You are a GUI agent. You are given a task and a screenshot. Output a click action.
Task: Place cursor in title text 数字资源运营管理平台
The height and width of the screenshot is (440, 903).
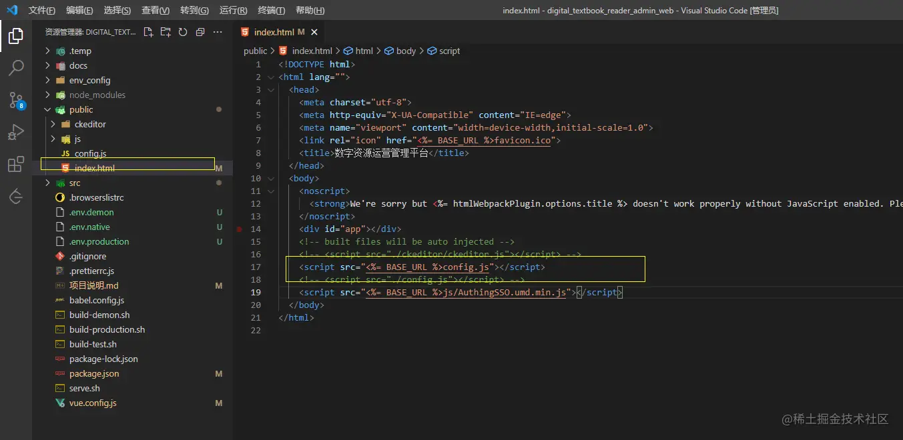click(x=381, y=153)
